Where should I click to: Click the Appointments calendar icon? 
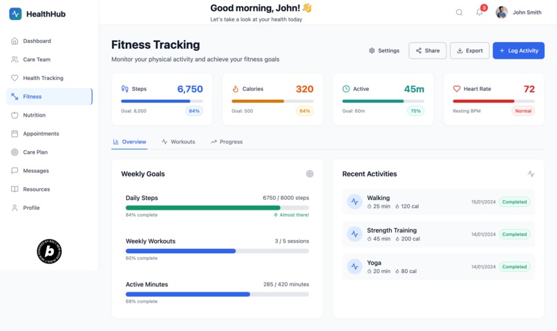click(15, 134)
